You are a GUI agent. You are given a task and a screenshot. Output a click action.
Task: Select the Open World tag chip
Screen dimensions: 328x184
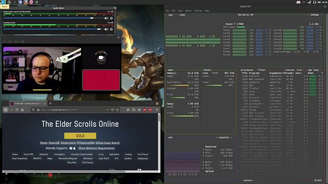[x=104, y=158]
